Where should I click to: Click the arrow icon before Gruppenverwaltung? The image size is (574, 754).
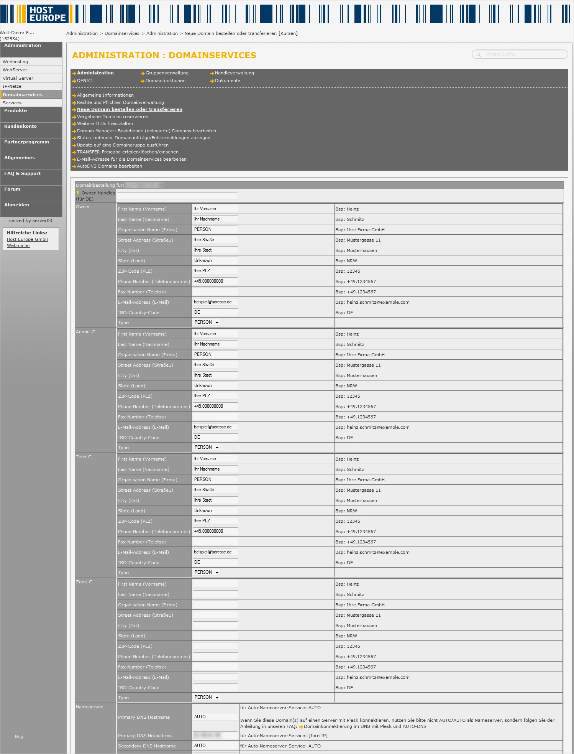point(143,73)
